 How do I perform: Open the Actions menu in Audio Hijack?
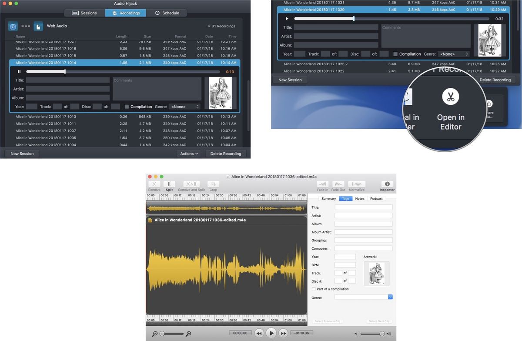188,153
